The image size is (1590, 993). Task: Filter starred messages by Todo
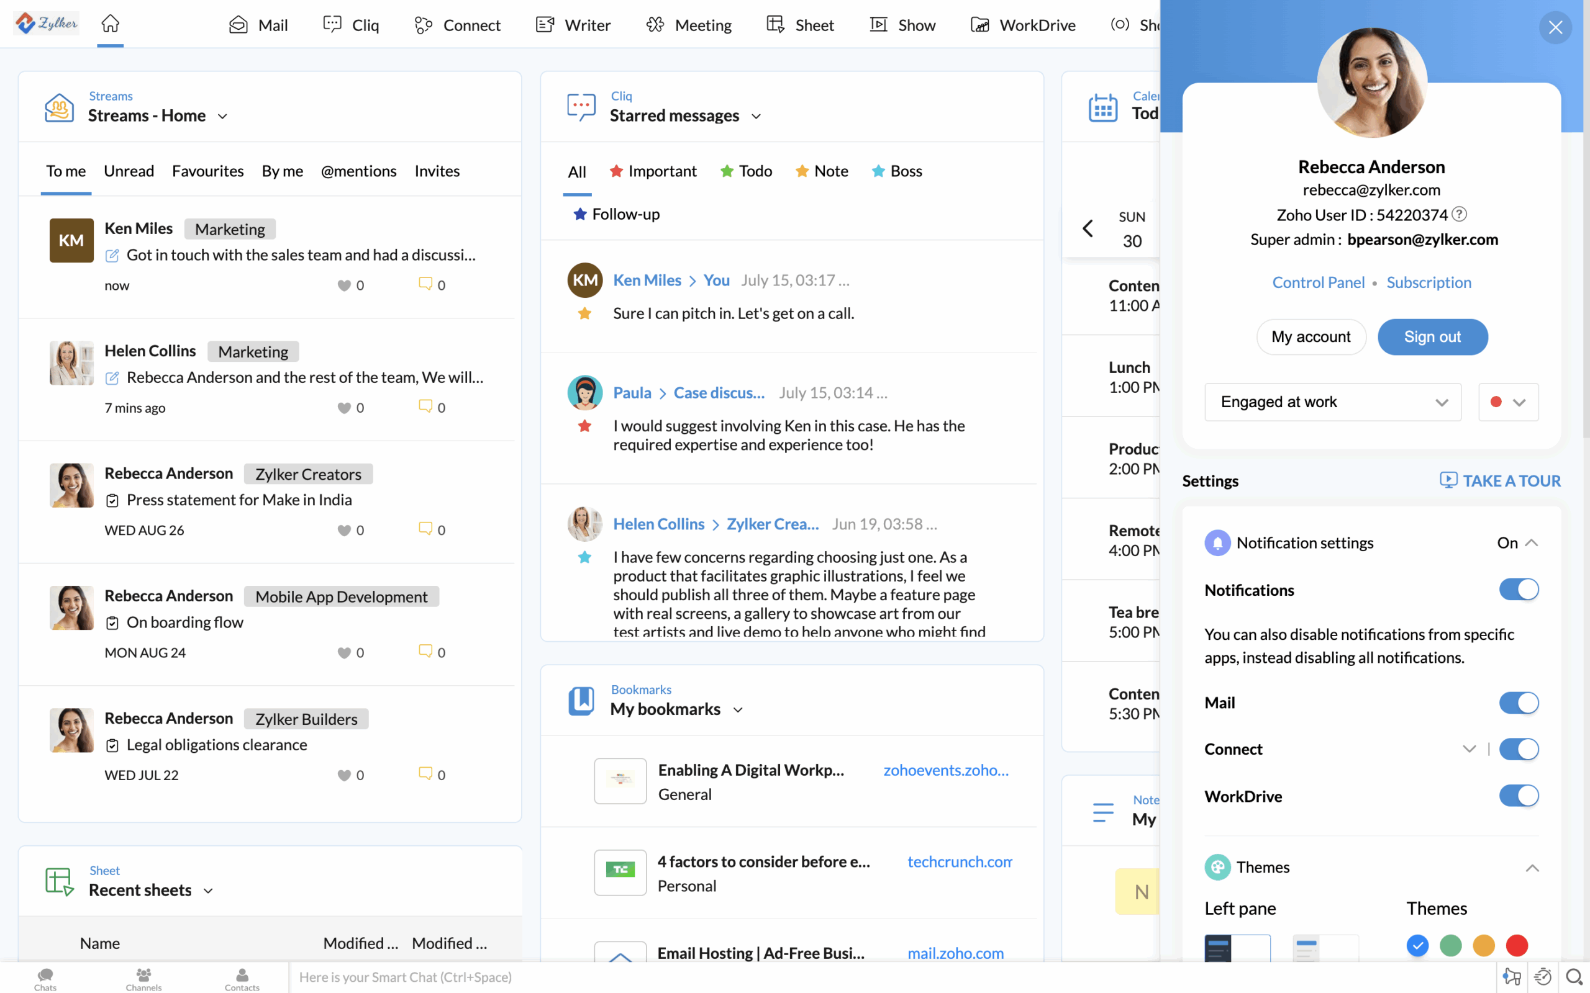747,171
